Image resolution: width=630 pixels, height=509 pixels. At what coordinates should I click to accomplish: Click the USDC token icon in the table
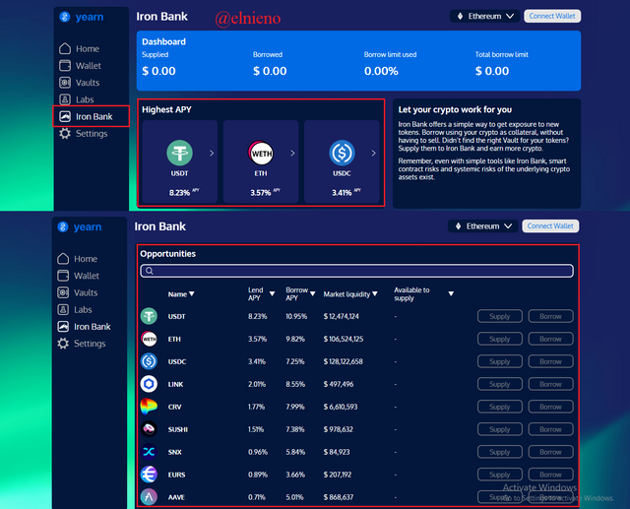(x=149, y=361)
